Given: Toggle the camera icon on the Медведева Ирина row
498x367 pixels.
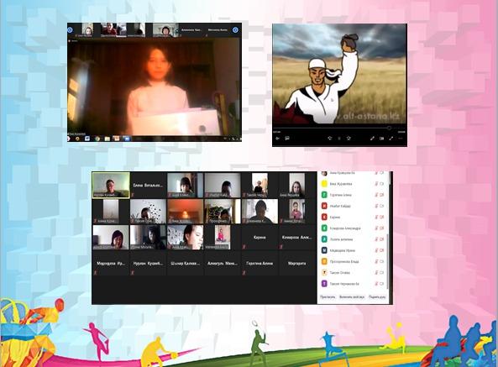Looking at the screenshot, I should click(382, 250).
